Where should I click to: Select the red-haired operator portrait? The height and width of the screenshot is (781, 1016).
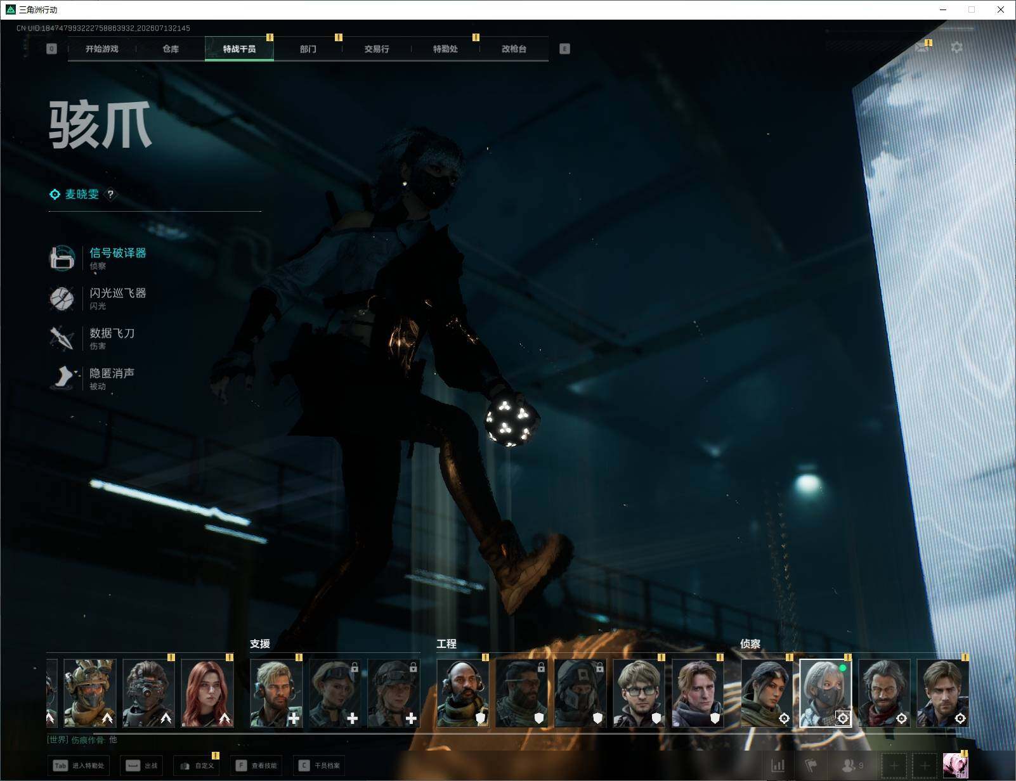coord(207,693)
